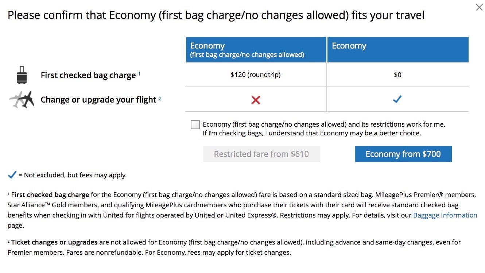Select the Restricted fare from $610 button
Image resolution: width=485 pixels, height=273 pixels.
click(x=261, y=154)
